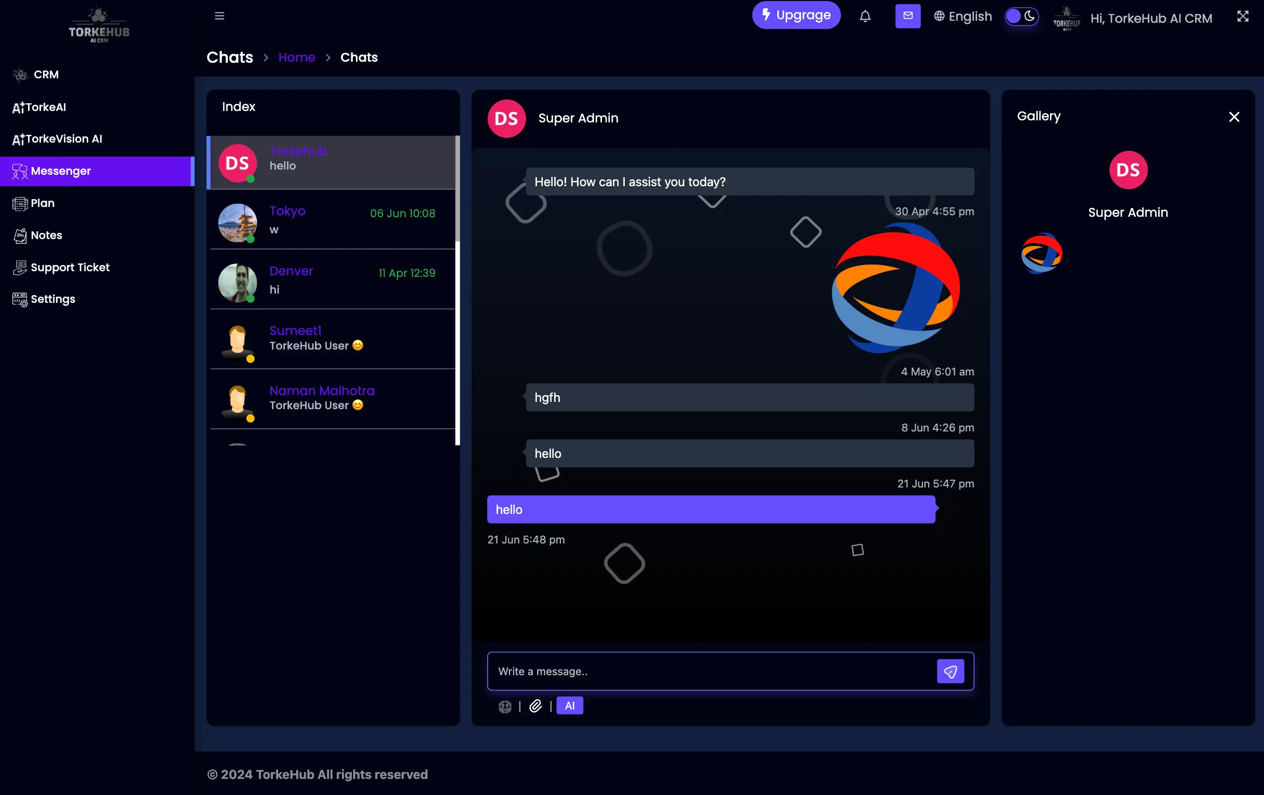Viewport: 1264px width, 795px height.
Task: Click the '21 Jun 5:48 pm' timestamp
Action: pyautogui.click(x=526, y=539)
